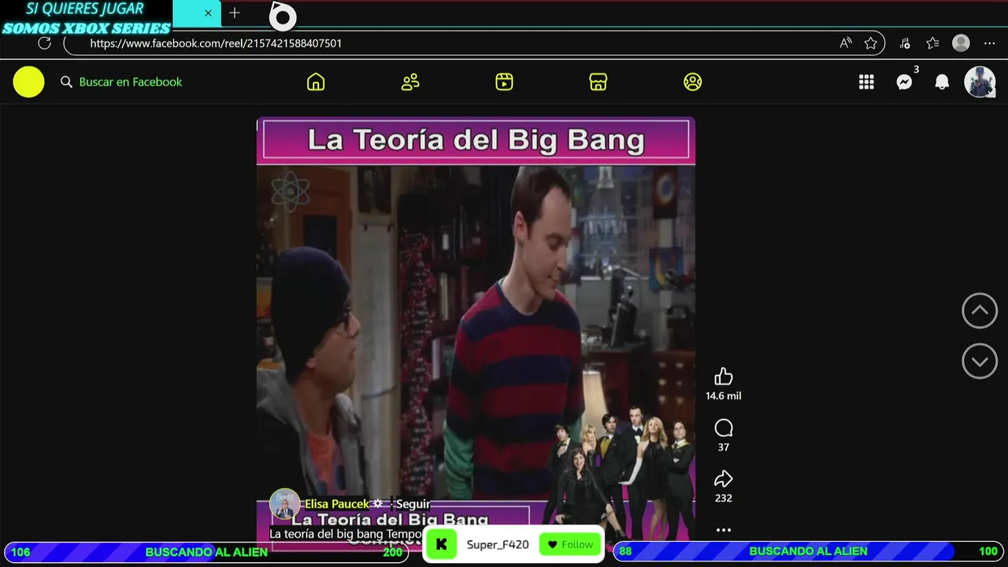1008x567 pixels.
Task: Like the reel with thumbs-up icon
Action: pyautogui.click(x=724, y=376)
